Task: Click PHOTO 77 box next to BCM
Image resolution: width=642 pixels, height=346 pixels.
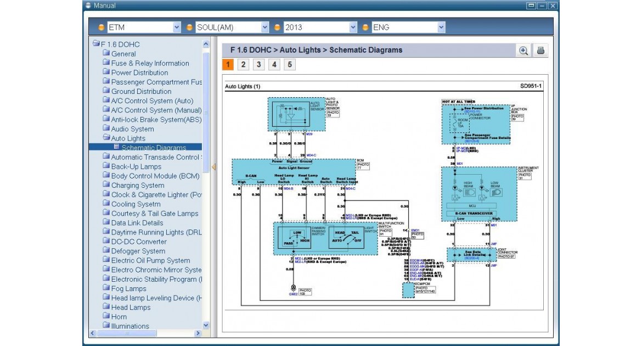Action: (x=363, y=166)
